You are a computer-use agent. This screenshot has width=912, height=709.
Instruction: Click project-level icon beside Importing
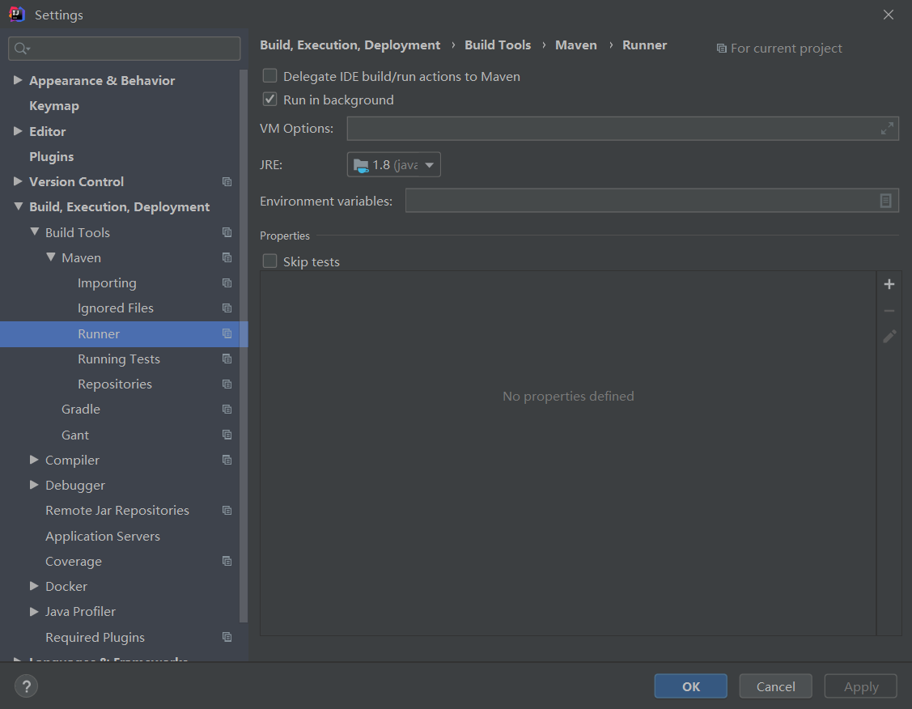[227, 283]
